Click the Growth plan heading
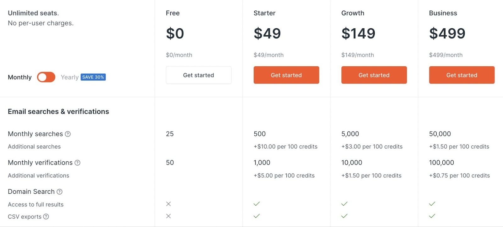This screenshot has width=503, height=227. click(x=353, y=13)
